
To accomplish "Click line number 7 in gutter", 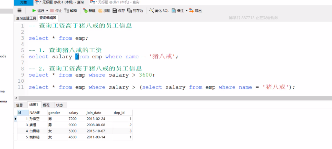I will [x=23, y=63].
